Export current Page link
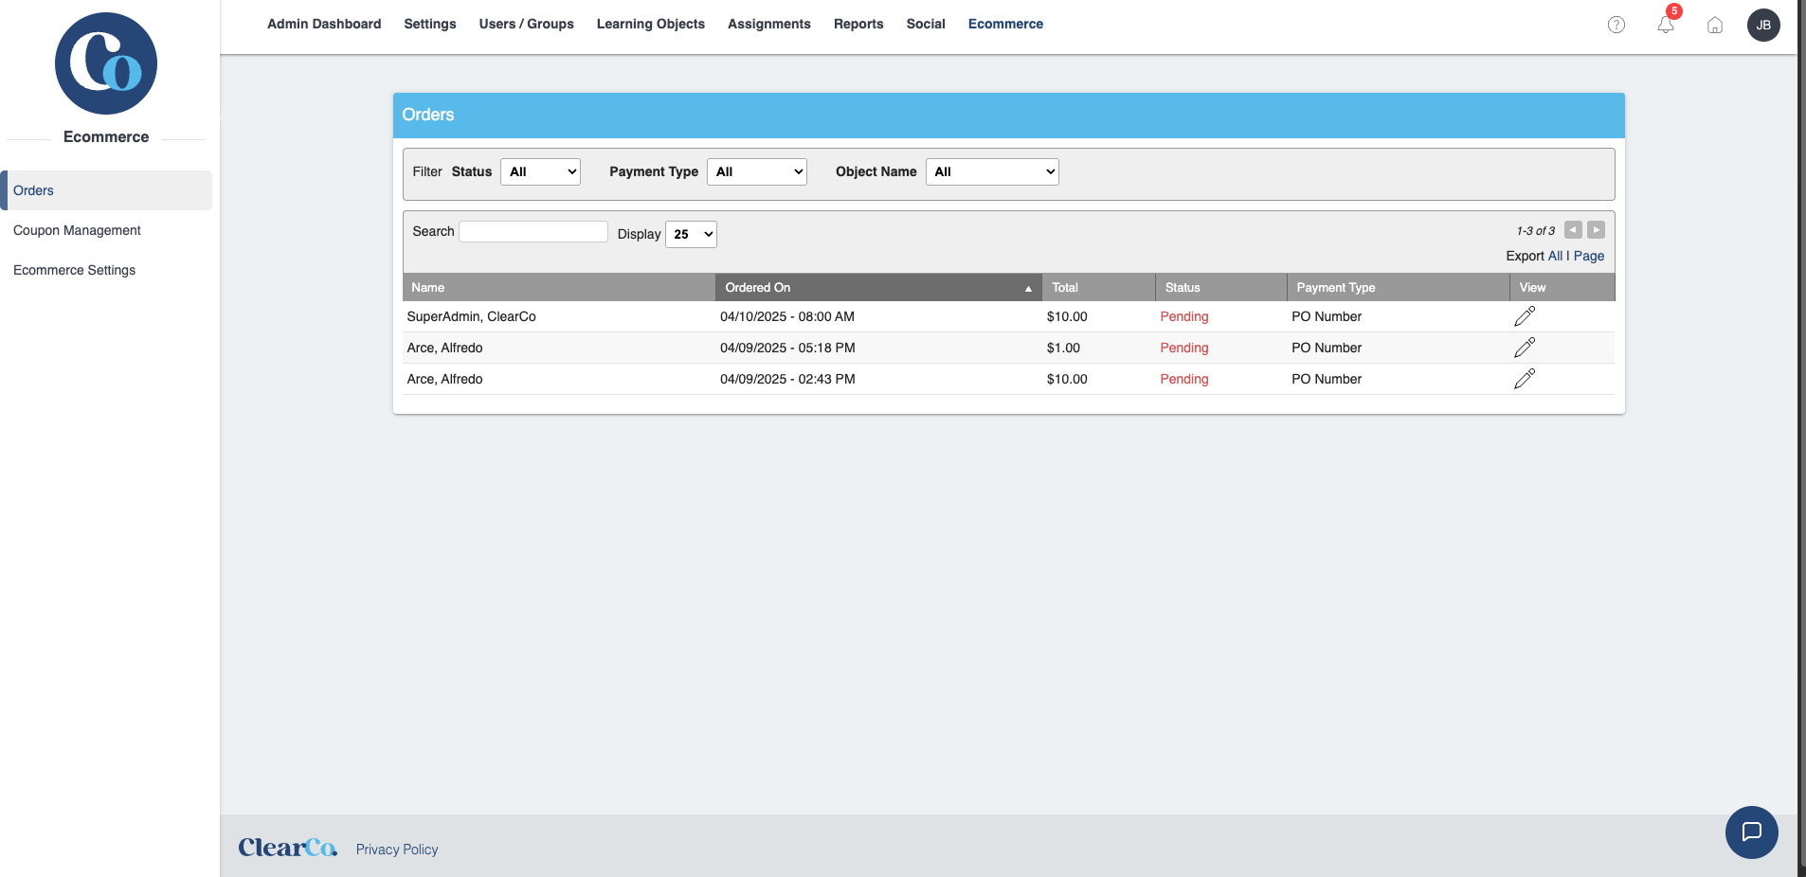Screen dimensions: 1806x877 point(1589,256)
